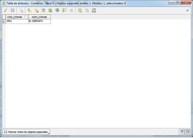Screen dimensions: 193x138
Task: Maximize the attribute table window
Action: 177,2
